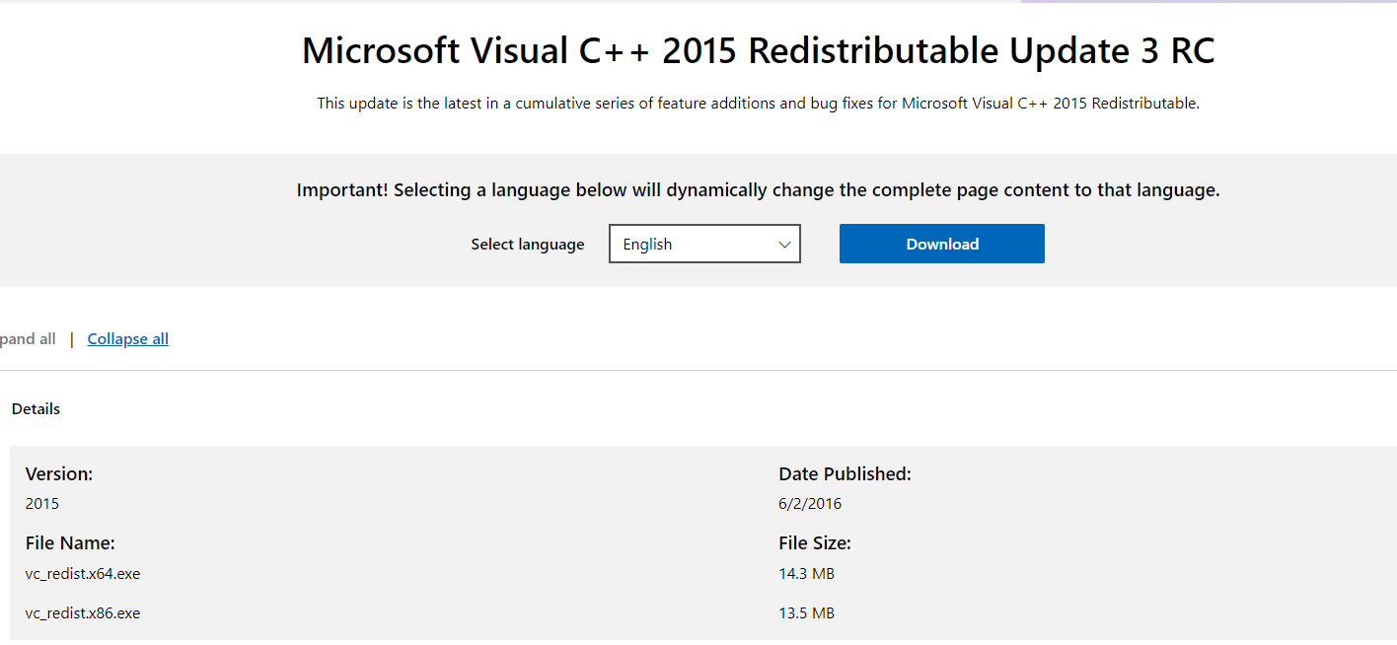
Task: Click the vc_redist.x64.exe file name
Action: (x=83, y=573)
